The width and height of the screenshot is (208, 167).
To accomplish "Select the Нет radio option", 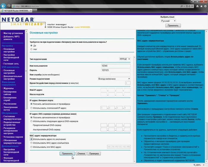I will [x=31, y=49].
